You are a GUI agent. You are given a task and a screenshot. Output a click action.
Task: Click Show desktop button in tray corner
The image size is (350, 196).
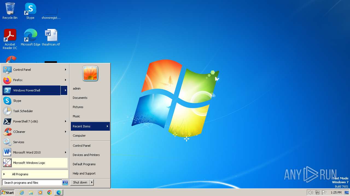[347, 192]
